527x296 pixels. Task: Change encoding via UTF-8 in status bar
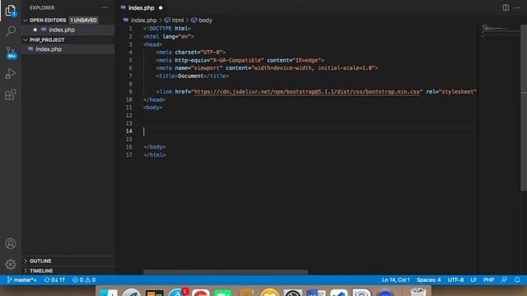point(455,280)
